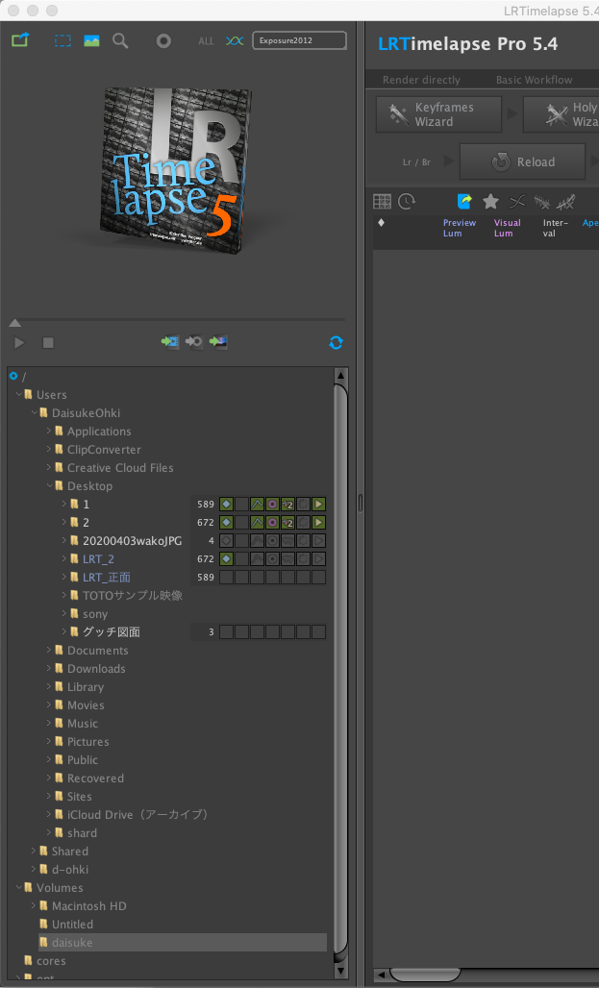Click the folder tree scroll up arrow
599x988 pixels.
pos(340,376)
